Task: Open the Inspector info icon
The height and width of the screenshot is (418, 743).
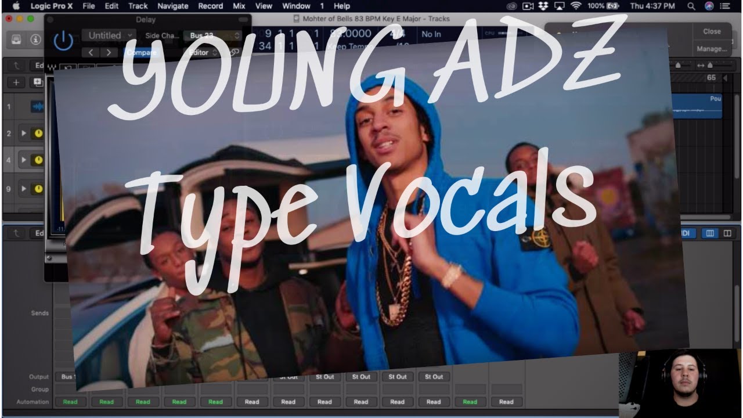Action: pos(36,39)
